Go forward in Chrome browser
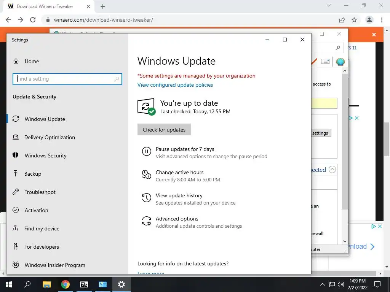 point(21,20)
